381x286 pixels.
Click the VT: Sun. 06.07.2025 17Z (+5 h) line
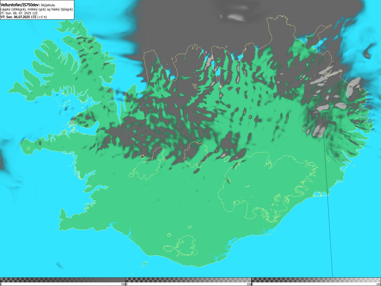coord(24,17)
